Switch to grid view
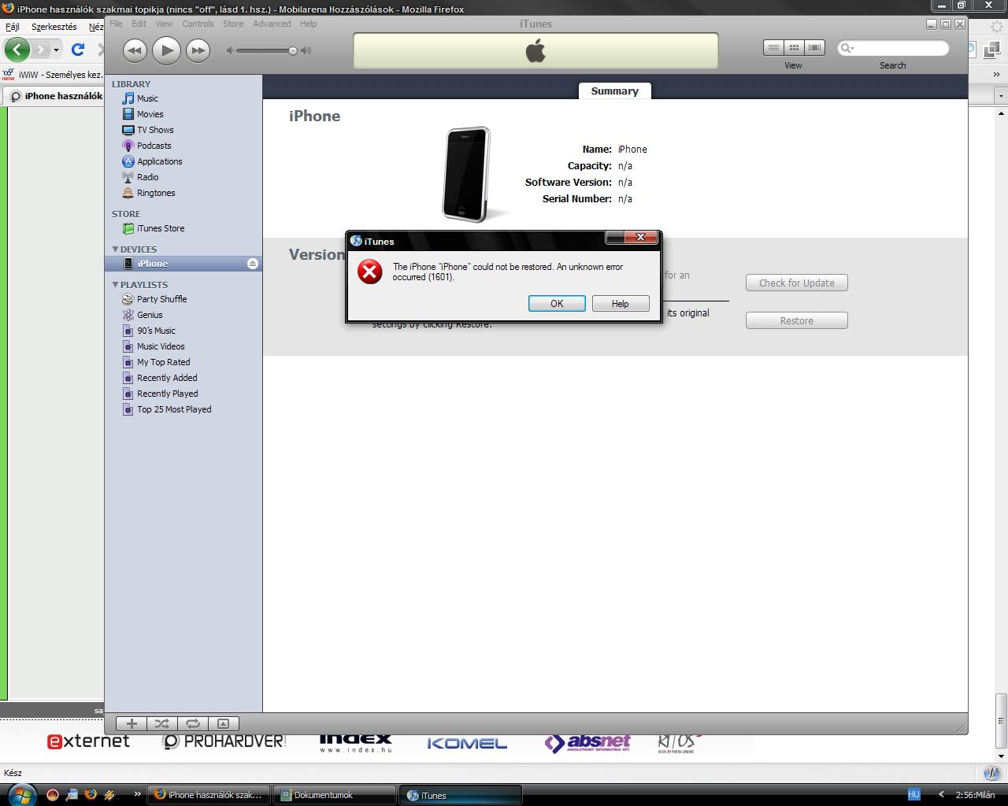The width and height of the screenshot is (1008, 806). (794, 47)
